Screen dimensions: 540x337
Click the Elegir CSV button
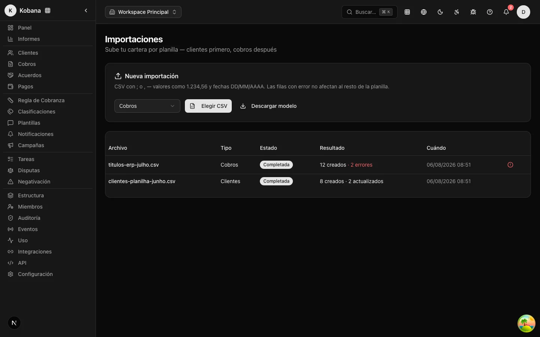pyautogui.click(x=208, y=106)
